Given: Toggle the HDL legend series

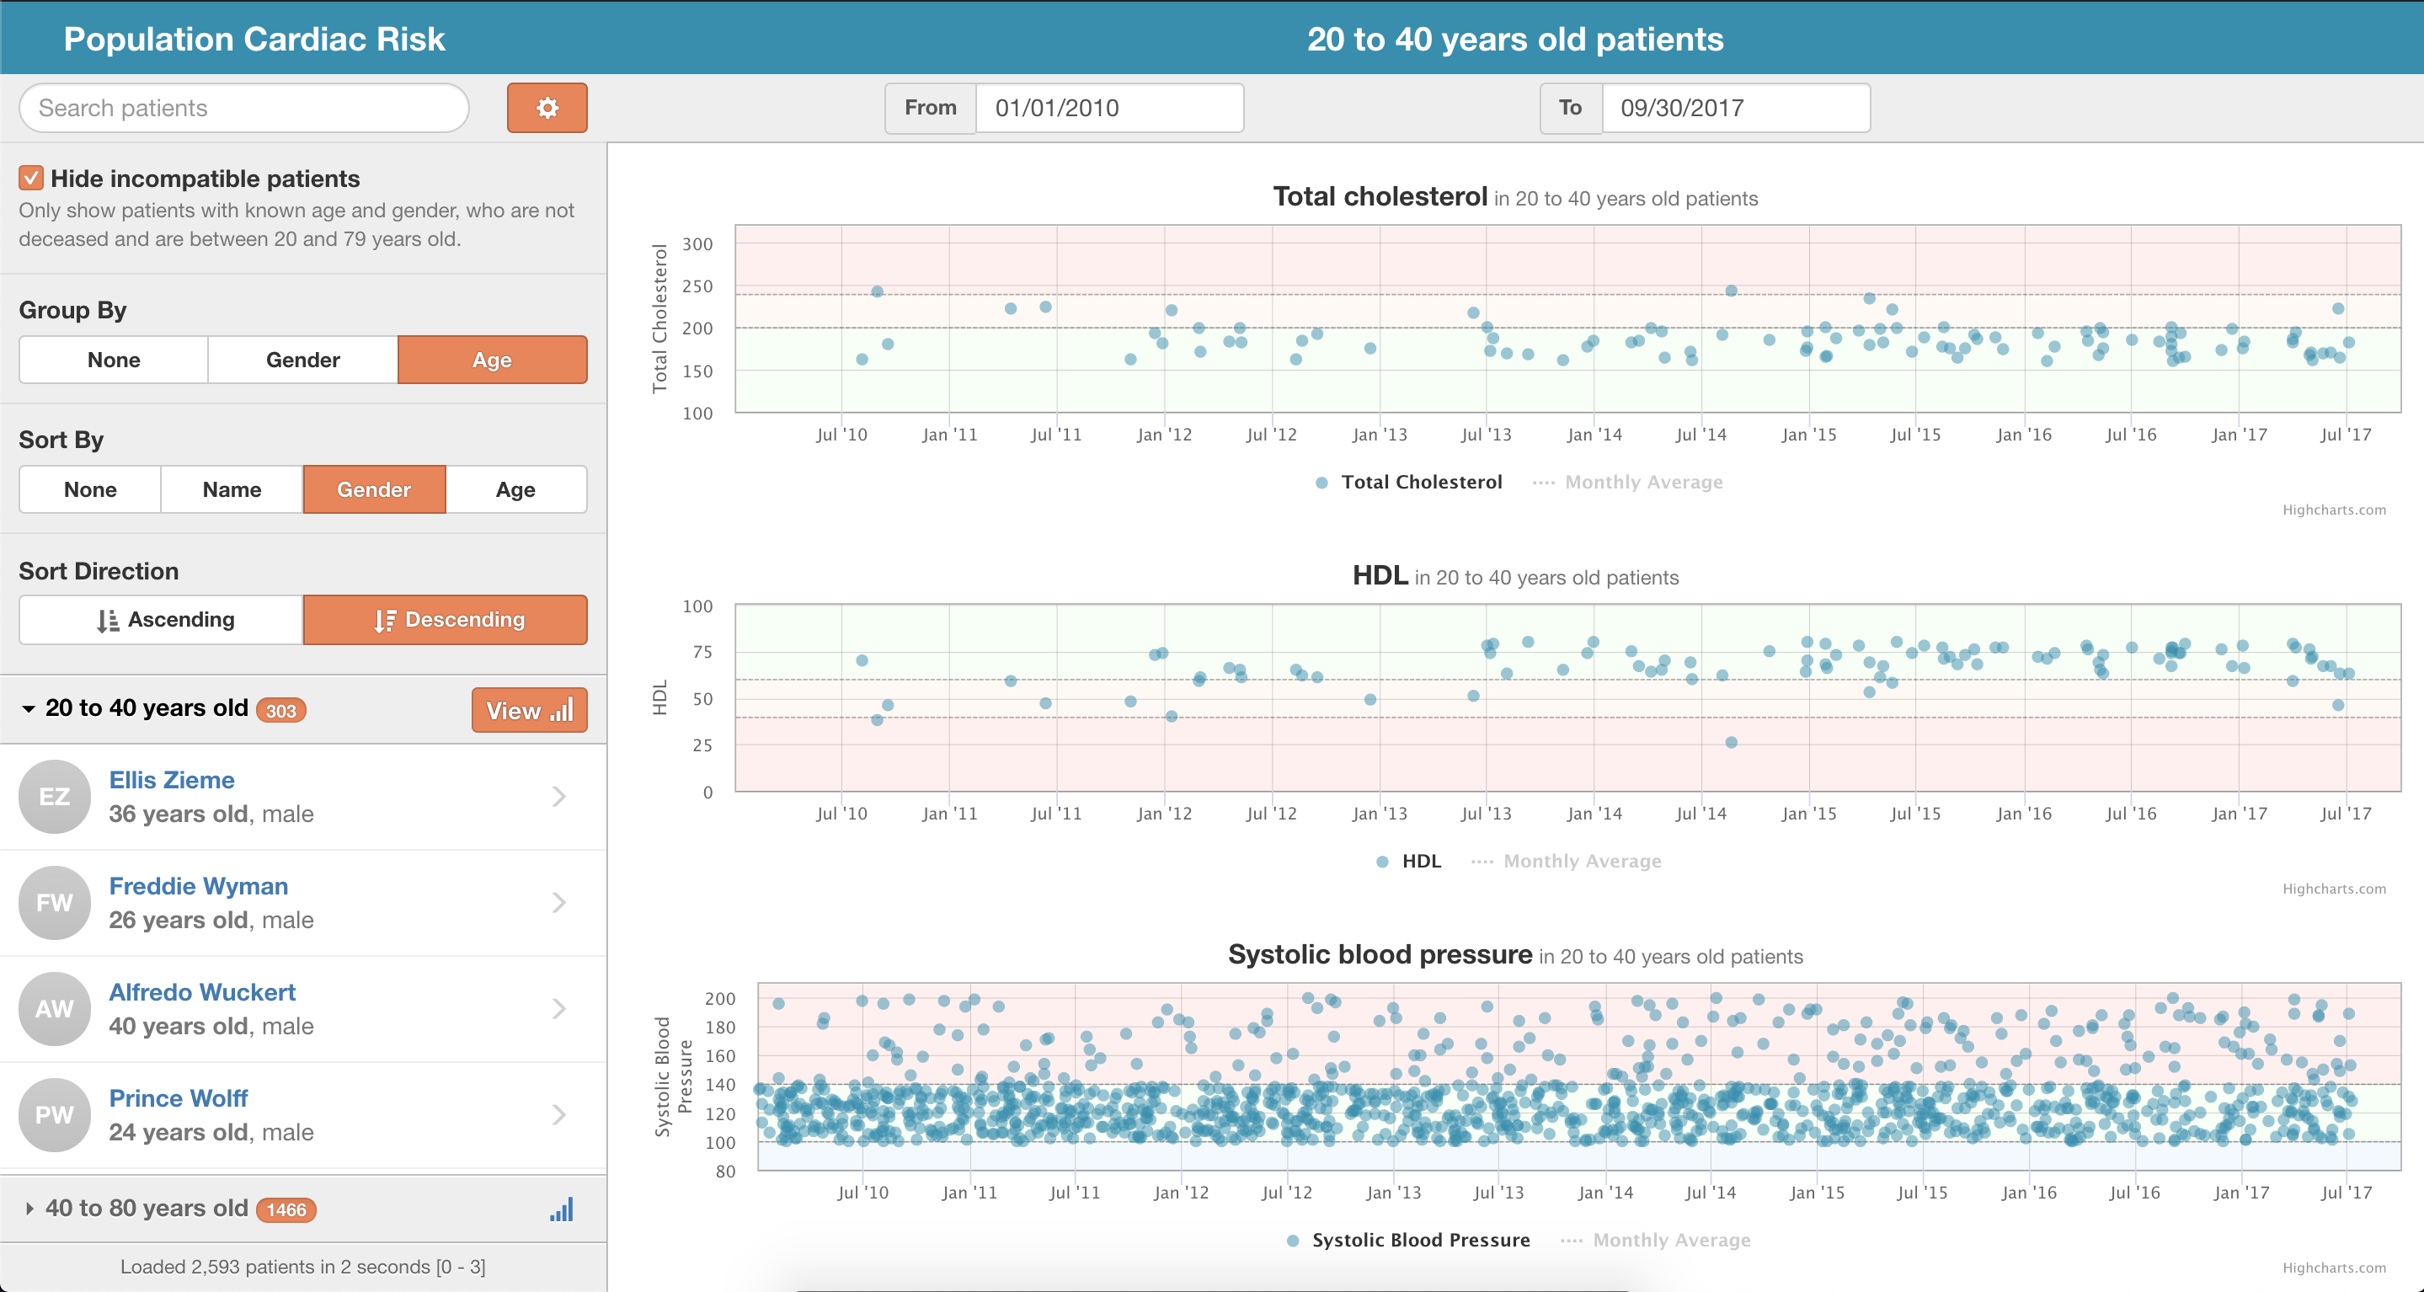Looking at the screenshot, I should click(x=1407, y=861).
